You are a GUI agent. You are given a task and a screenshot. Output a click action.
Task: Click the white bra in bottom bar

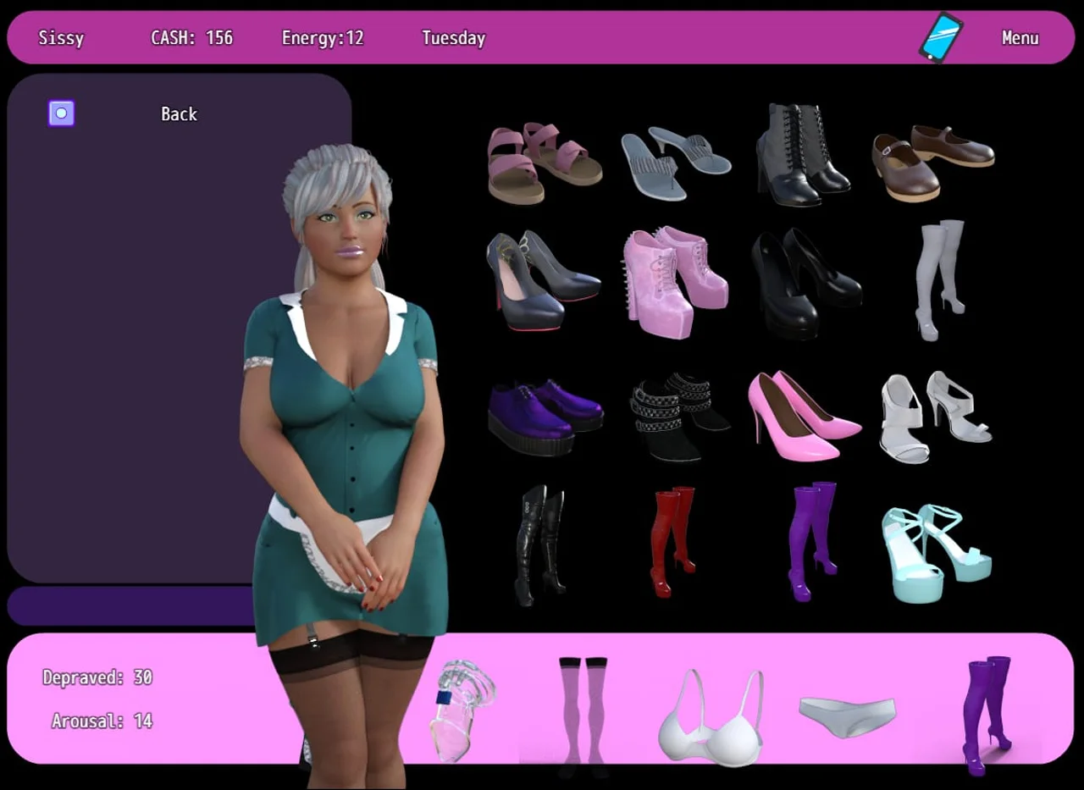click(x=711, y=718)
